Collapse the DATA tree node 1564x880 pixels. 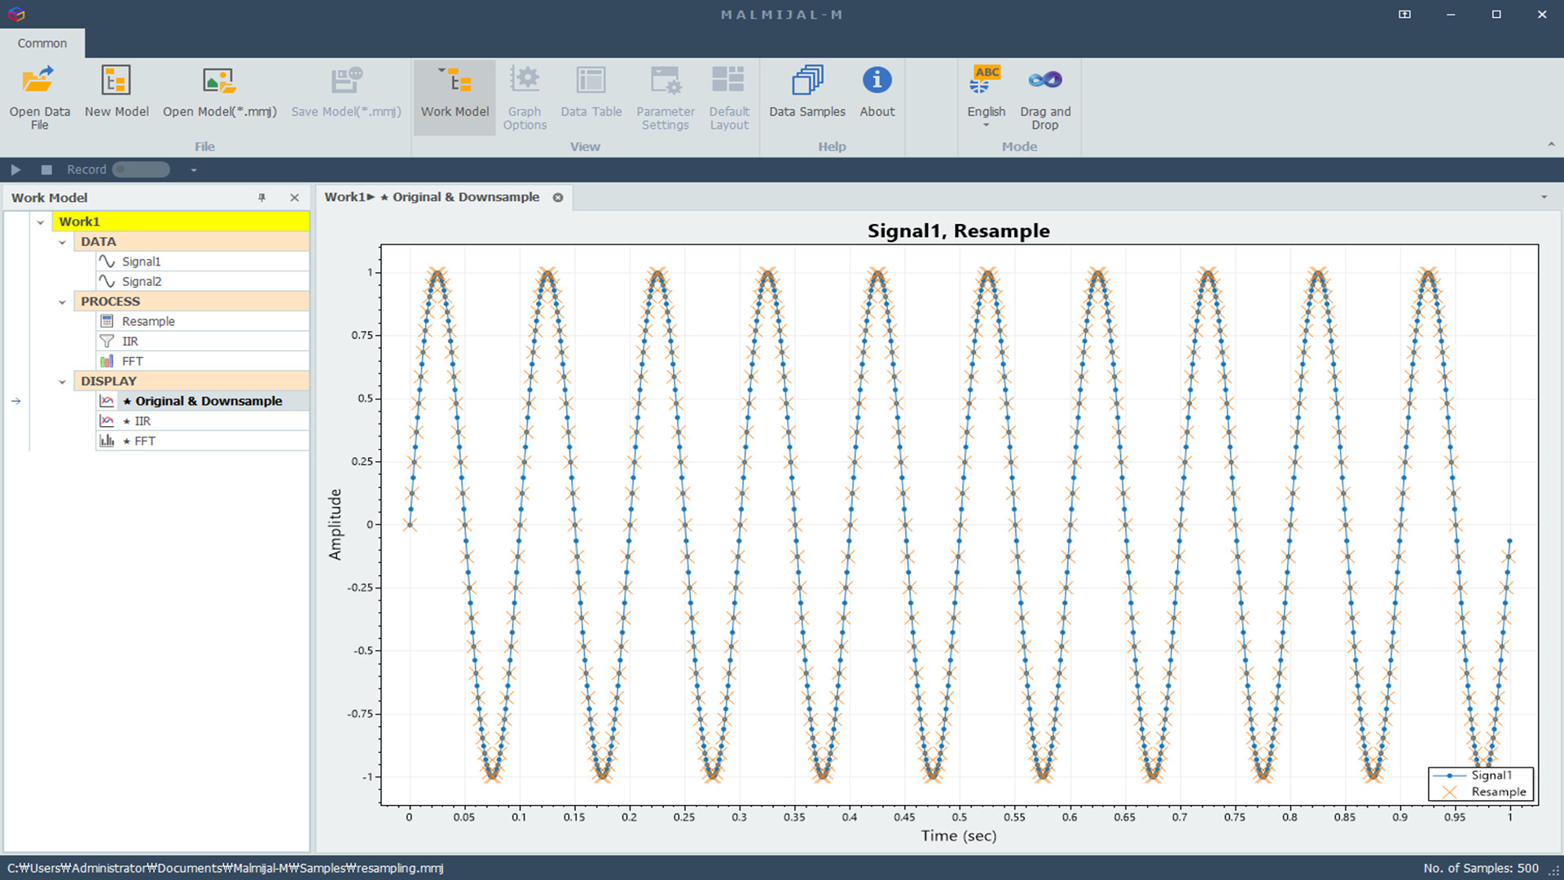click(63, 241)
